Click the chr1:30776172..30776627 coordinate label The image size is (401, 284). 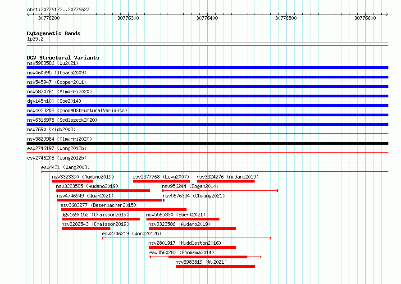point(58,10)
